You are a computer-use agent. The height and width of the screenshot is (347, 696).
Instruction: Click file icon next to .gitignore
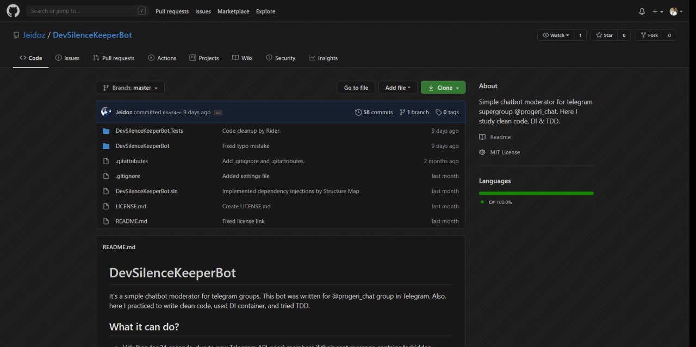106,176
